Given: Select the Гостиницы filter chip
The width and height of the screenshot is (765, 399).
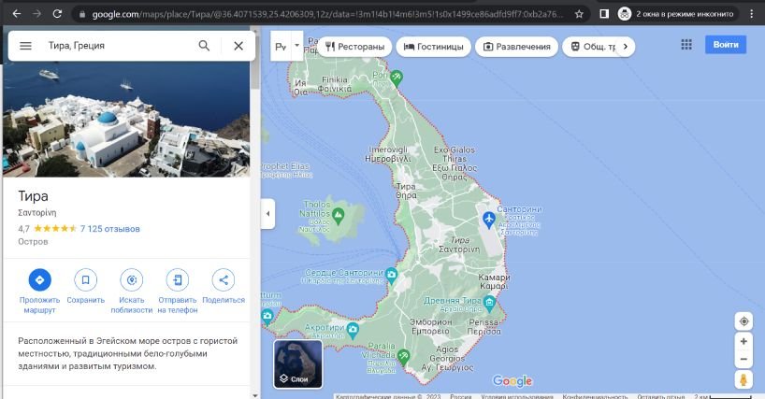Looking at the screenshot, I should pos(434,47).
